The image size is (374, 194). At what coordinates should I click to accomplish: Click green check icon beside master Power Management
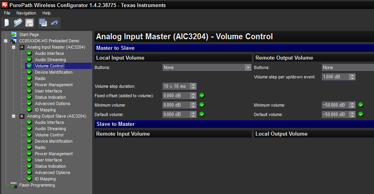[29, 85]
